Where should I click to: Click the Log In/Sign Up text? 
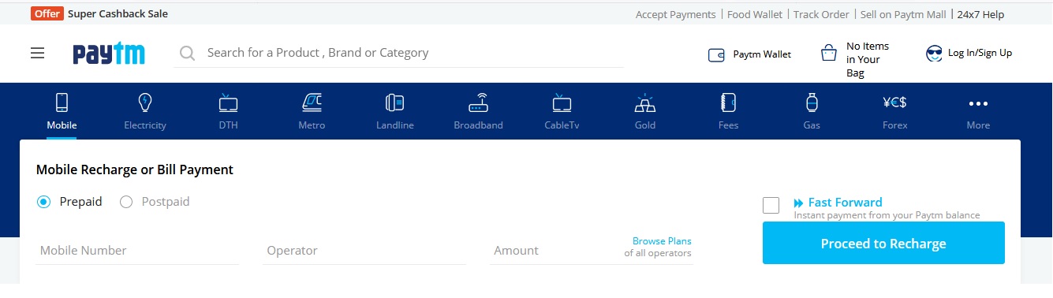pos(980,53)
